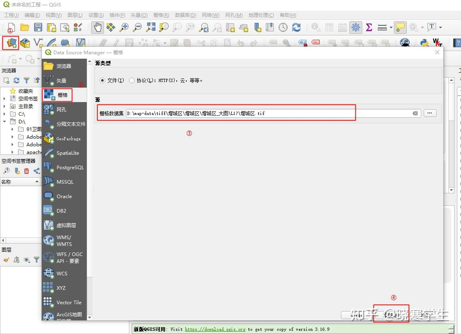Open the 栅格 menu in menu bar
This screenshot has width=461, height=334.
(161, 15)
